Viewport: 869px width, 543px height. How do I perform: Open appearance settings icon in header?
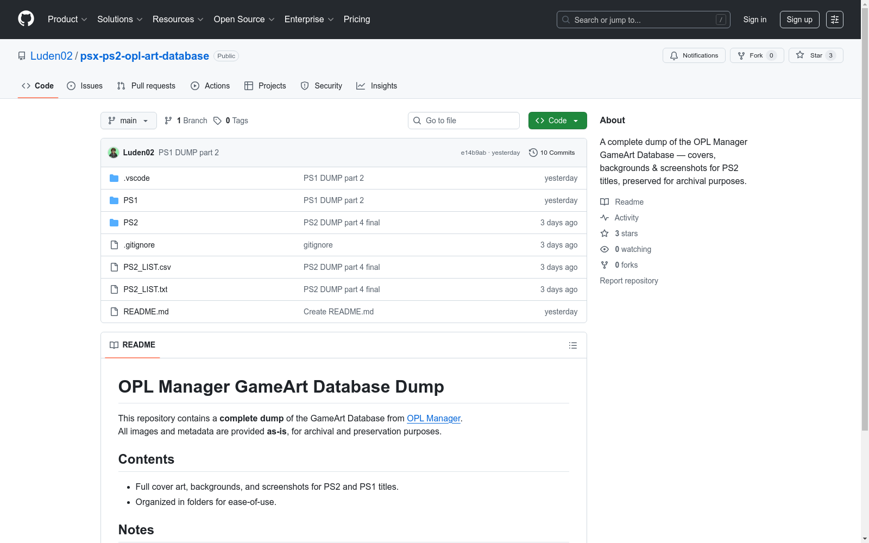pos(835,20)
